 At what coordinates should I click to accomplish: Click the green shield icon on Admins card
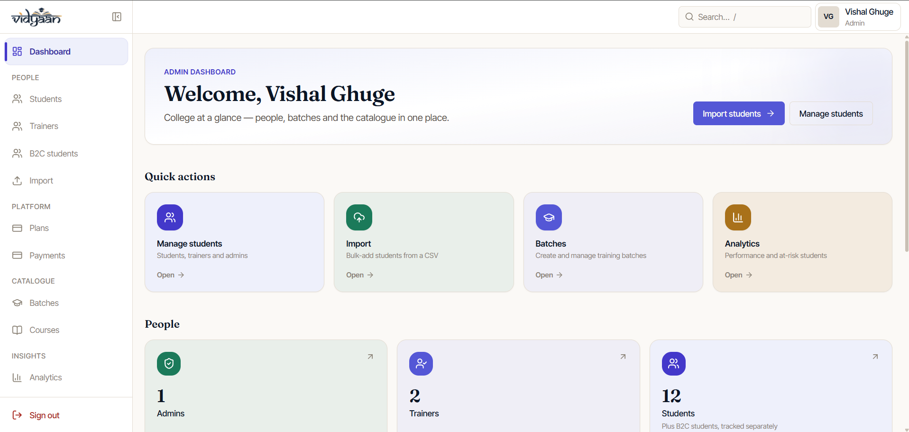tap(169, 364)
